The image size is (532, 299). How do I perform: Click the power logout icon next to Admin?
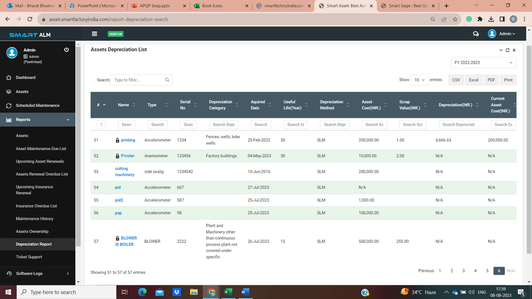click(66, 49)
